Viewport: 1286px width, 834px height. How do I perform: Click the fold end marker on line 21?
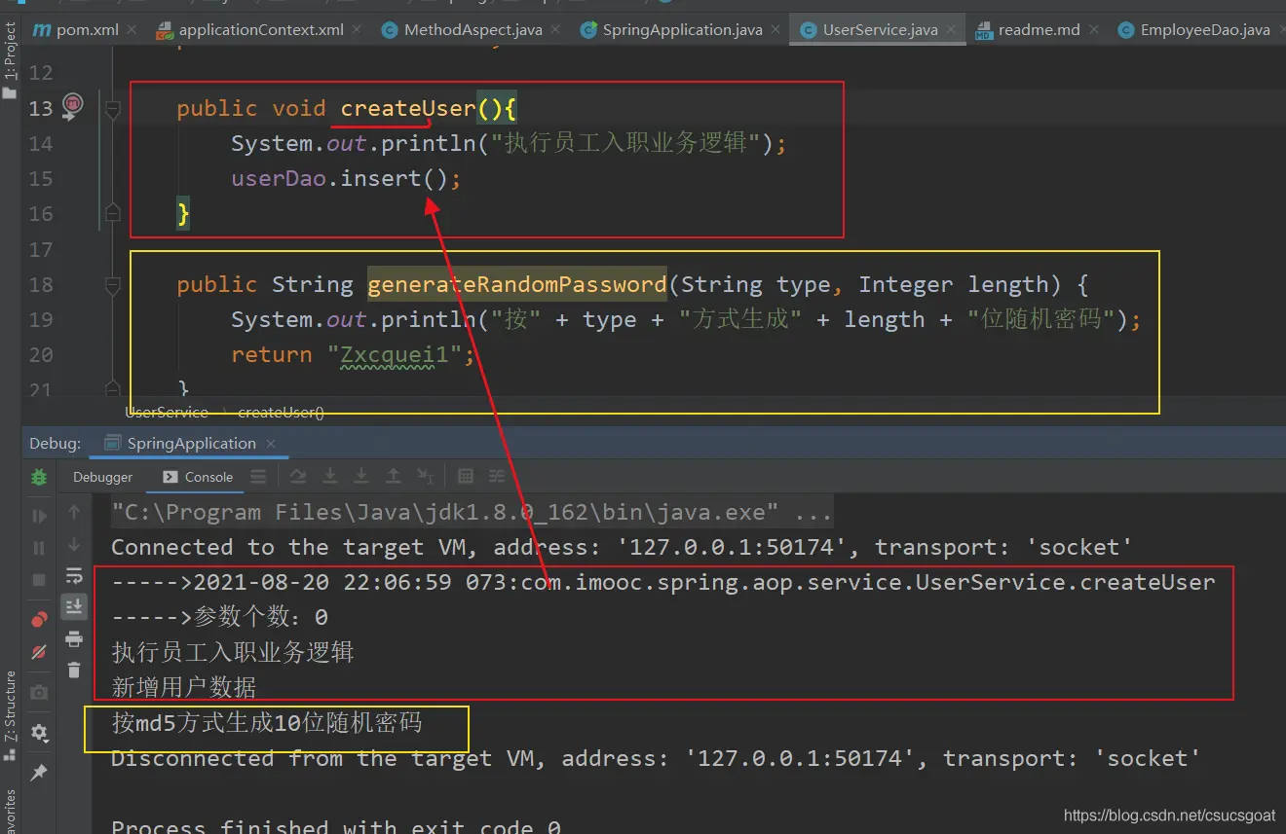112,389
